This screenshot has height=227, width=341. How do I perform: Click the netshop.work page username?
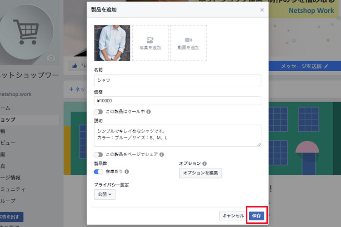coord(15,94)
